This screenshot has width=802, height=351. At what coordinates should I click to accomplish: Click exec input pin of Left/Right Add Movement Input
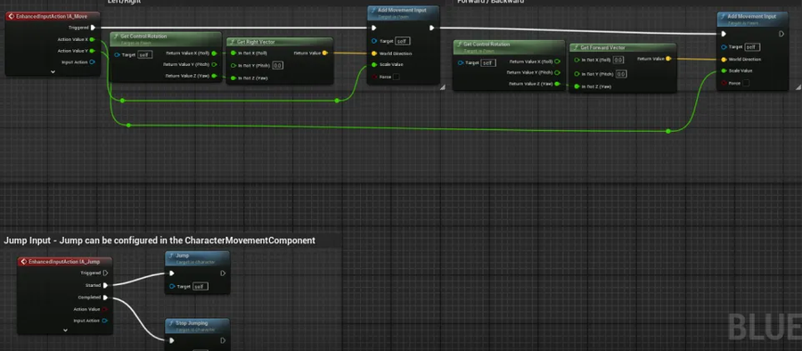(x=374, y=28)
